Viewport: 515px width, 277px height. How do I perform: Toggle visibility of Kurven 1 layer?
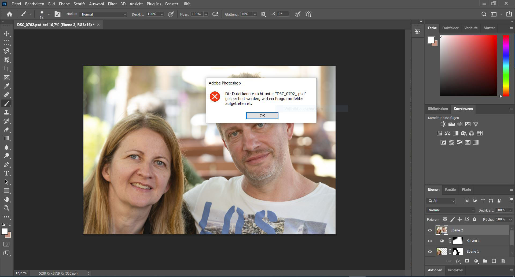point(430,241)
